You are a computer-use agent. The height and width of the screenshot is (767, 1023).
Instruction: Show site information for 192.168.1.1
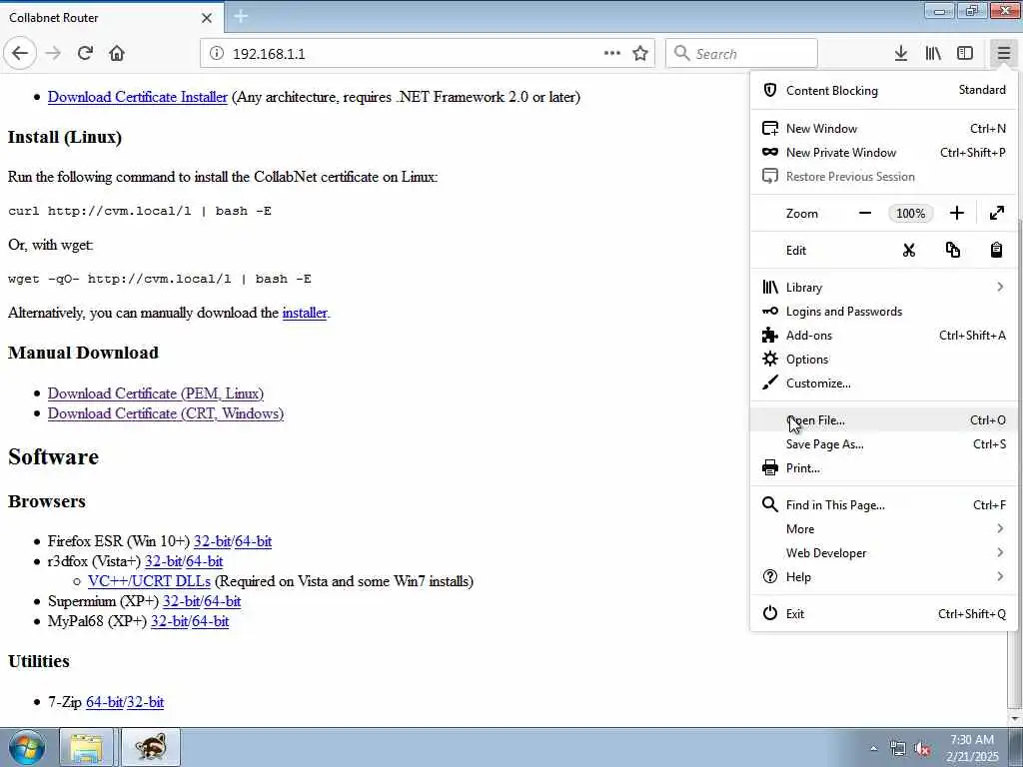coord(216,54)
